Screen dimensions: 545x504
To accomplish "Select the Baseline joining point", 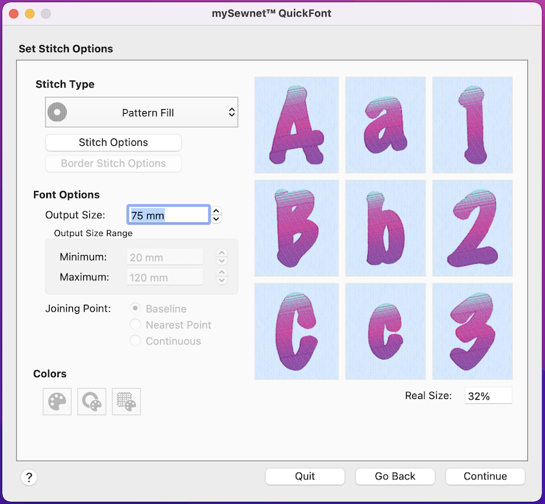I will point(135,308).
